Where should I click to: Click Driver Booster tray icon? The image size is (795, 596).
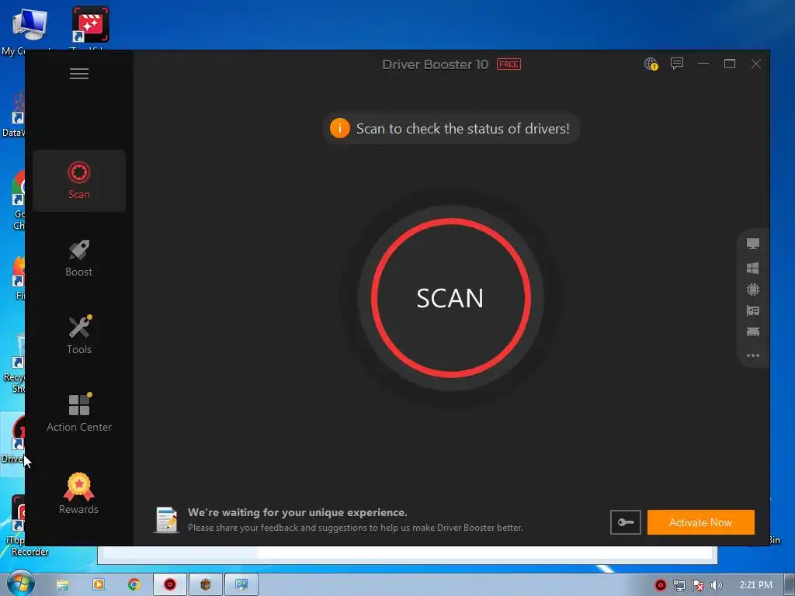(x=660, y=585)
